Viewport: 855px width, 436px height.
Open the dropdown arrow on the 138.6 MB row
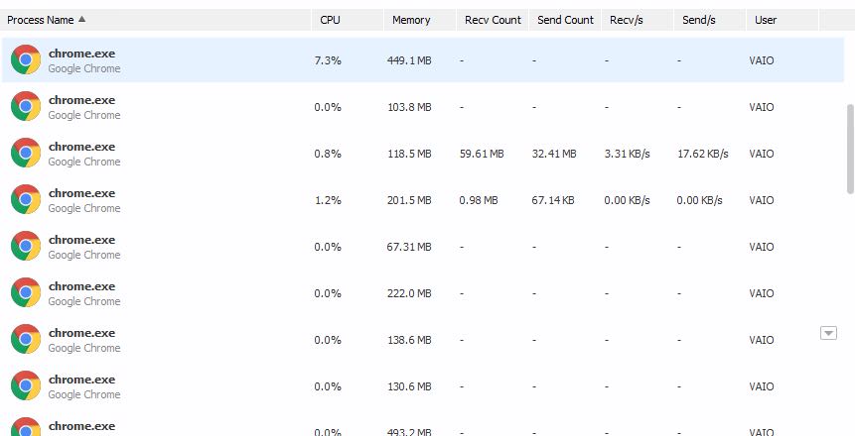828,333
